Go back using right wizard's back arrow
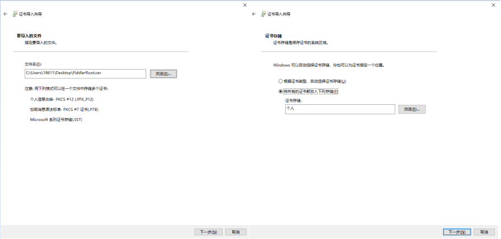This screenshot has height=239, width=501. (254, 14)
